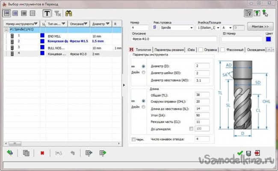Switch to the iData tab

191,50
